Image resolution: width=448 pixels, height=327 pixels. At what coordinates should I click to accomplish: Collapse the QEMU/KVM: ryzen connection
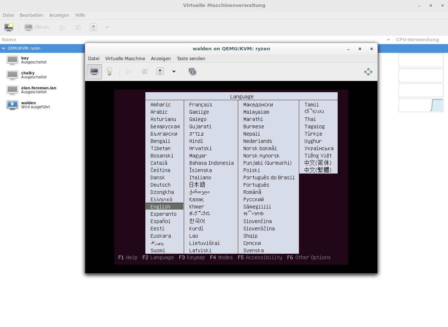point(3,48)
